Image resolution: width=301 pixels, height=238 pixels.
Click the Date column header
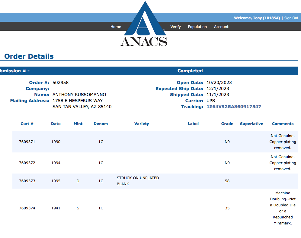[x=56, y=124]
